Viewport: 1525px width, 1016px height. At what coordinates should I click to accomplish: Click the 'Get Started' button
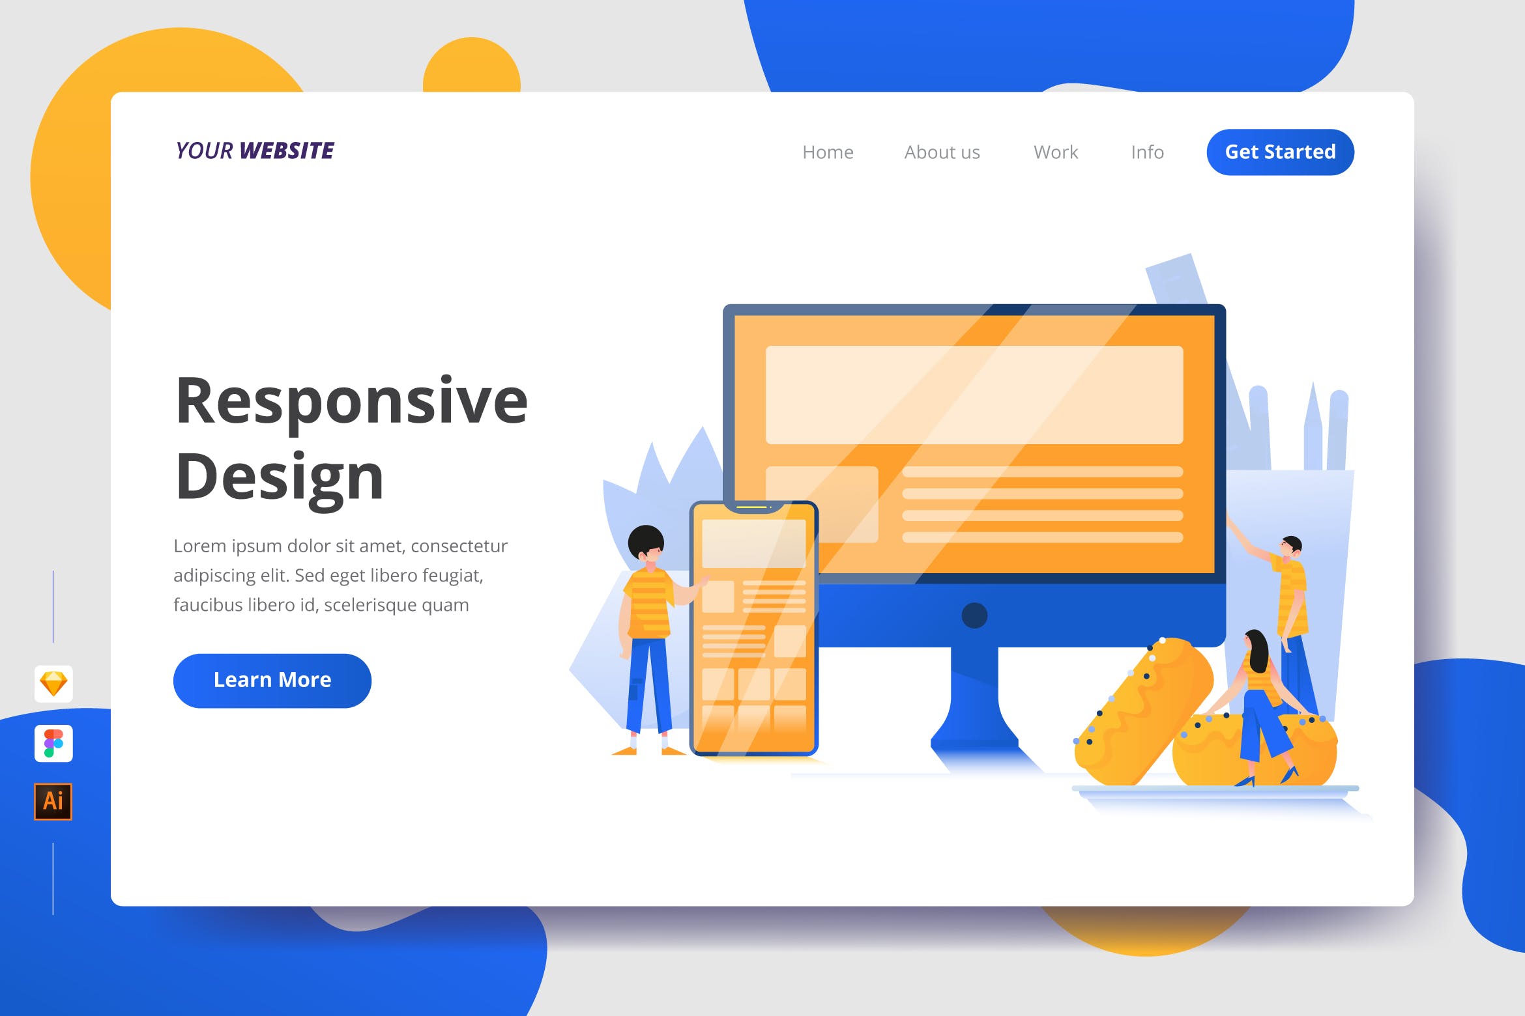coord(1280,151)
